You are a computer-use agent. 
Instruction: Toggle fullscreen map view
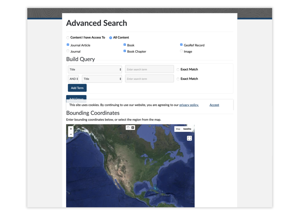click(189, 138)
